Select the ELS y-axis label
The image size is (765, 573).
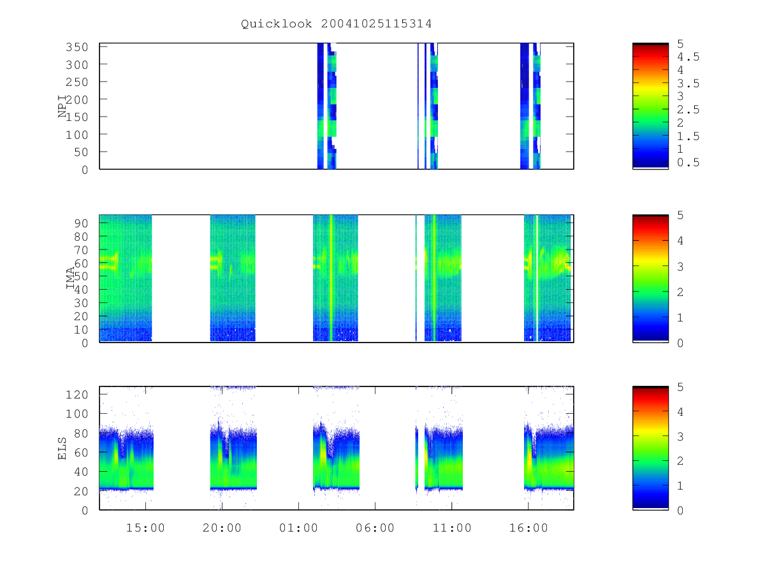point(62,448)
